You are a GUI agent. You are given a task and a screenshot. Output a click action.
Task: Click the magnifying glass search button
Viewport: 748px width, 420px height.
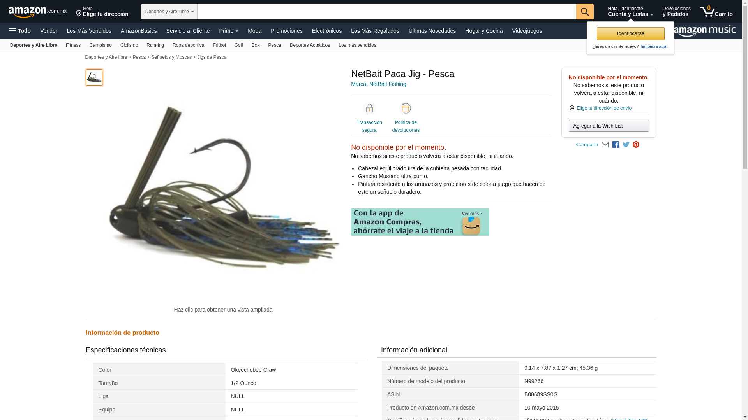tap(584, 12)
